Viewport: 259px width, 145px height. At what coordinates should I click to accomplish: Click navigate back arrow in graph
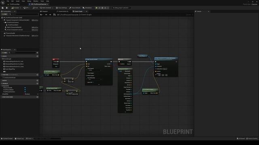(46, 14)
